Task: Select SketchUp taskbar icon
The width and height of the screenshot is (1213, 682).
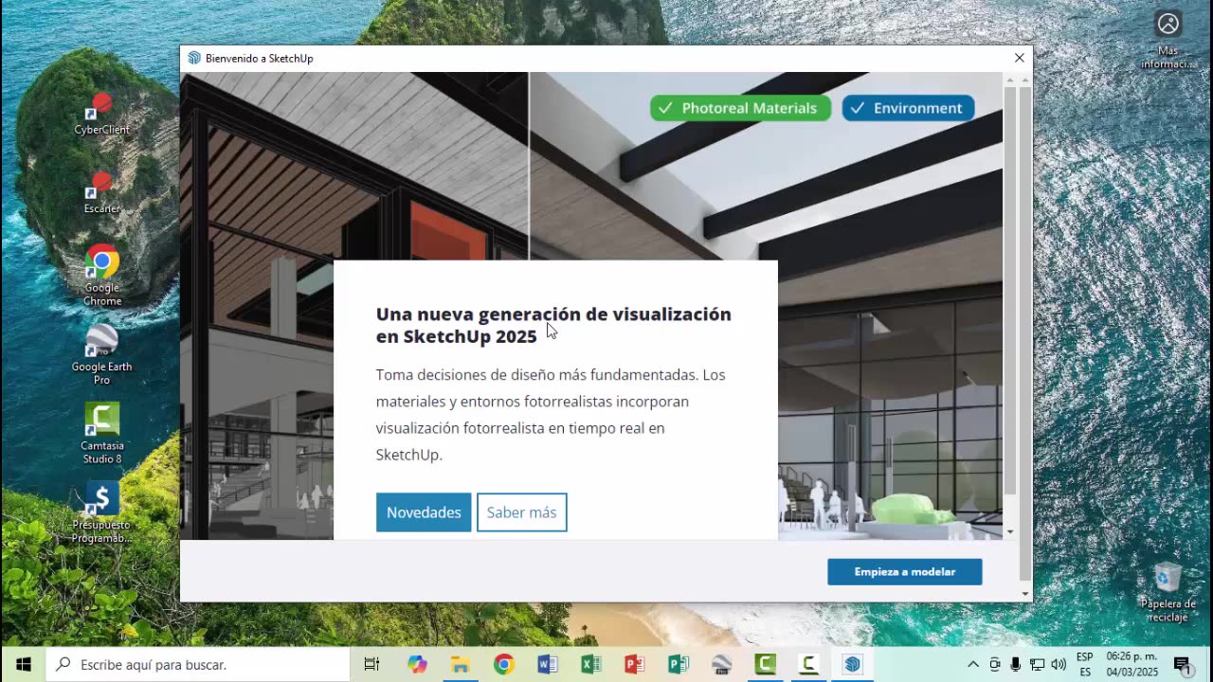Action: tap(853, 665)
